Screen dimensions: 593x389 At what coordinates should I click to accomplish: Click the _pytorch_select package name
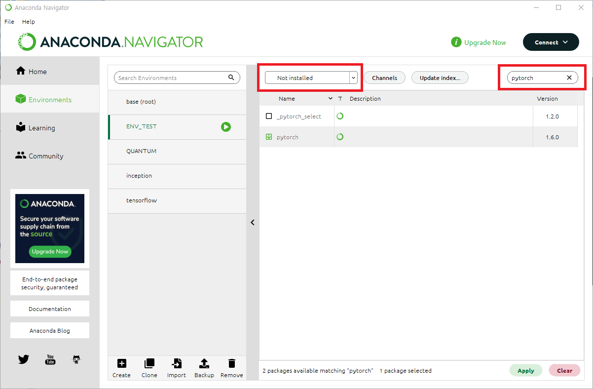[x=299, y=117]
